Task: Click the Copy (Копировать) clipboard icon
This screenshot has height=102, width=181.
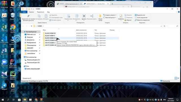Action: (x=39, y=17)
